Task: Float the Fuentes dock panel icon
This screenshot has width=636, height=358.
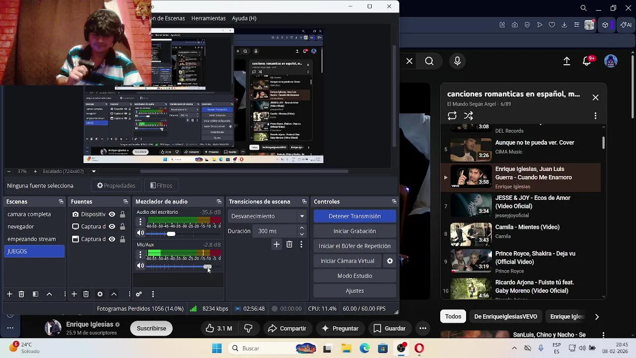Action: 126,202
